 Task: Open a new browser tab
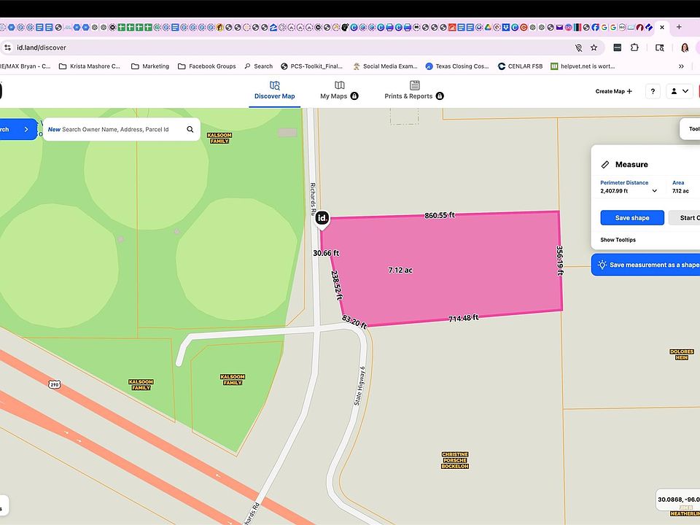tap(679, 27)
